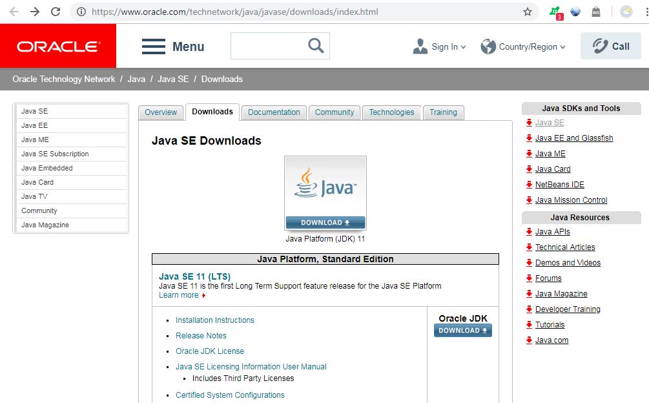
Task: Click Oracle Technology Network breadcrumb
Action: (x=64, y=79)
